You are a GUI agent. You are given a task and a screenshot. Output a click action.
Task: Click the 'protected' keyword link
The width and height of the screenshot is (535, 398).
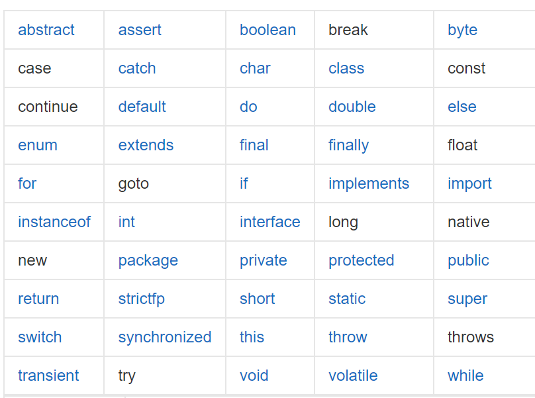pyautogui.click(x=361, y=260)
